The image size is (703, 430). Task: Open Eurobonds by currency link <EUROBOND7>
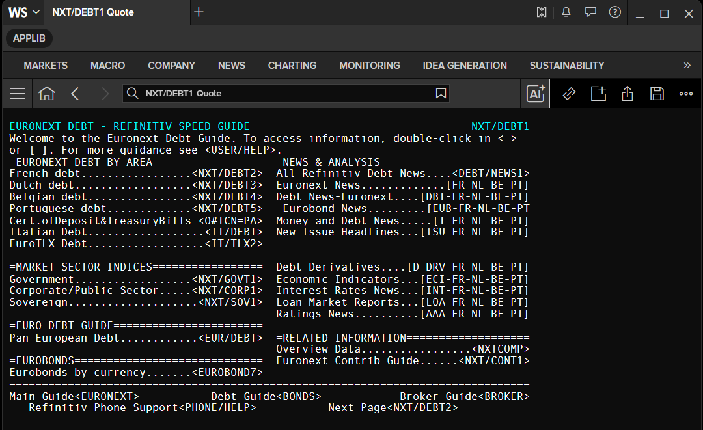tap(227, 372)
